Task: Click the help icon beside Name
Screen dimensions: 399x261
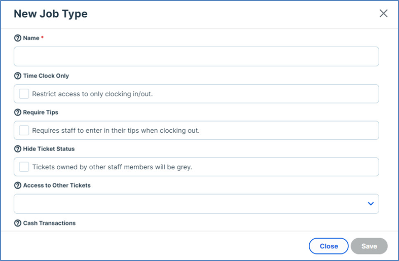Action: coord(18,38)
